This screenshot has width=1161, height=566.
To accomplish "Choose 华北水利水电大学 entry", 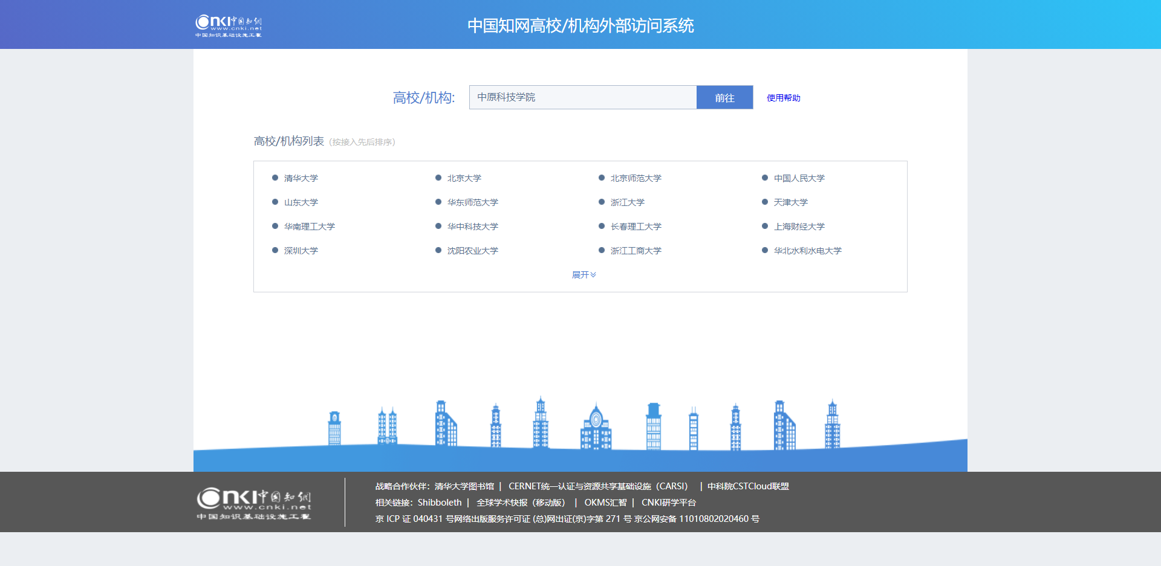I will pos(807,251).
